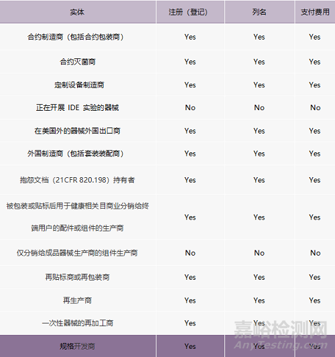The image size is (335, 357).
Task: Select the 合约灭菌商 row label
Action: click(x=78, y=62)
